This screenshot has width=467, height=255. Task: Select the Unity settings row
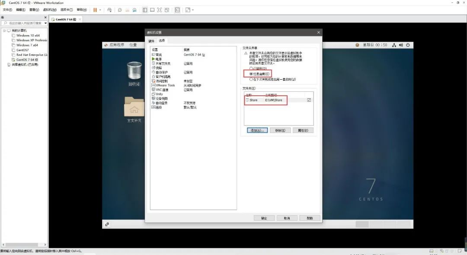coord(193,94)
